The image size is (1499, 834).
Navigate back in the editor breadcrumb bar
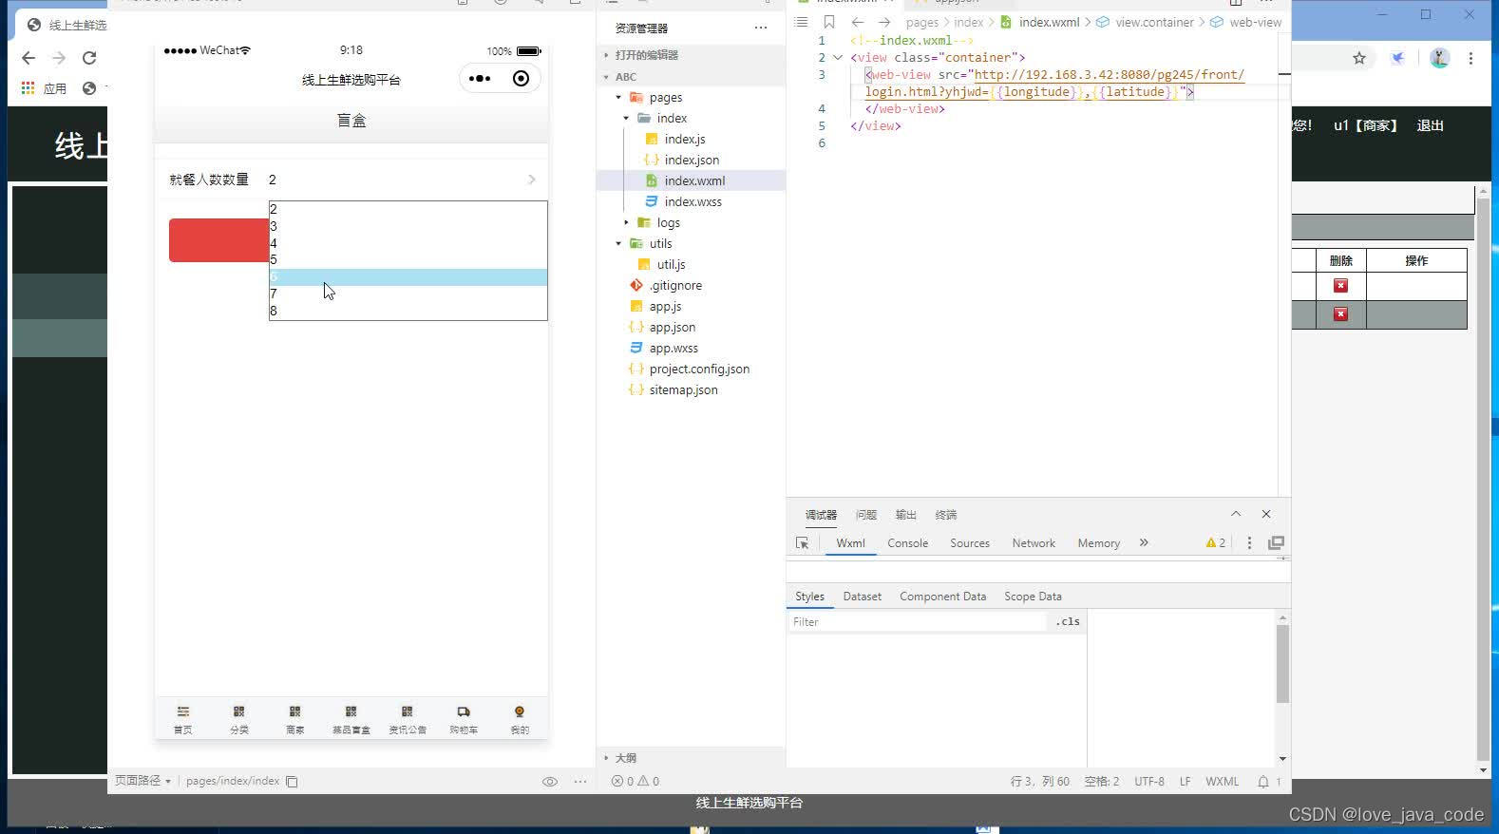(x=858, y=22)
